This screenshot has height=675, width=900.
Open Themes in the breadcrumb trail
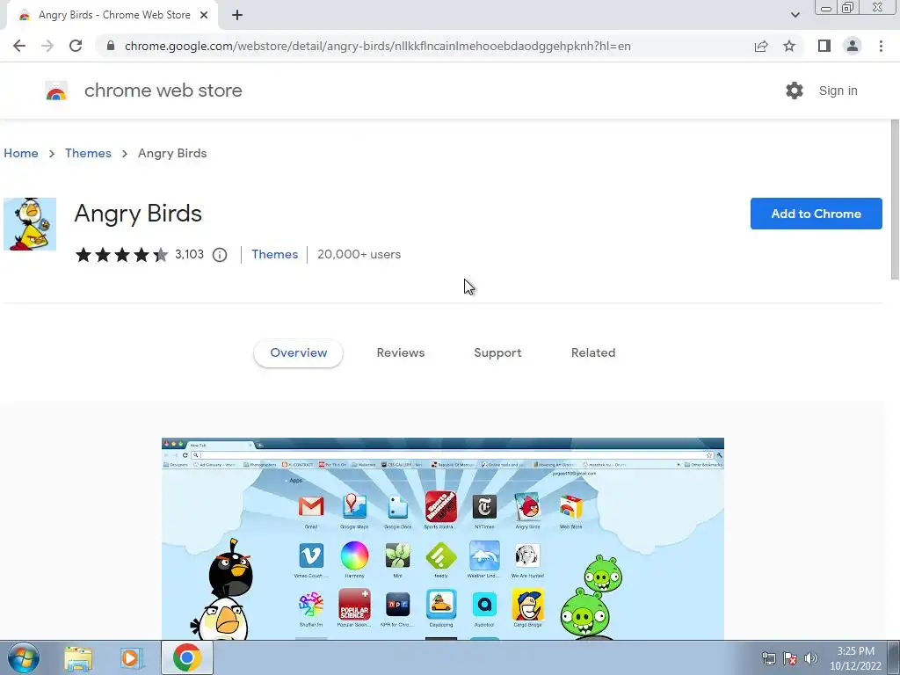pos(88,153)
